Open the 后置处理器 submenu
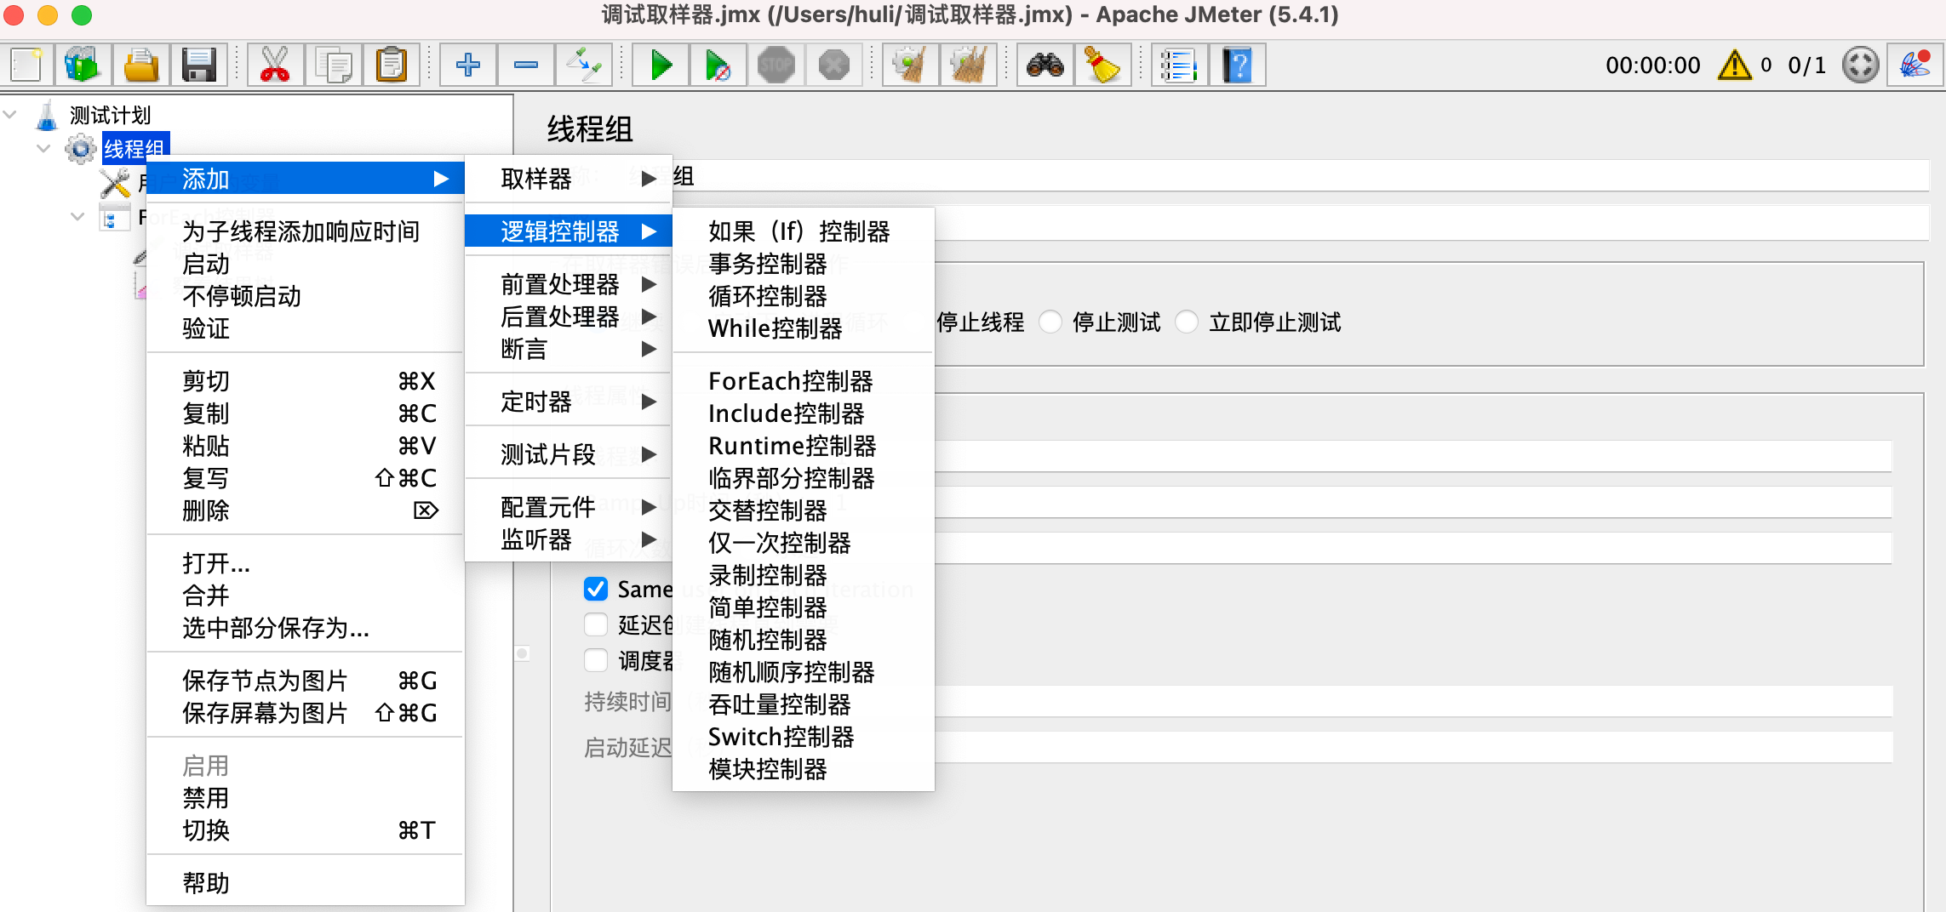This screenshot has height=912, width=1946. 569,316
